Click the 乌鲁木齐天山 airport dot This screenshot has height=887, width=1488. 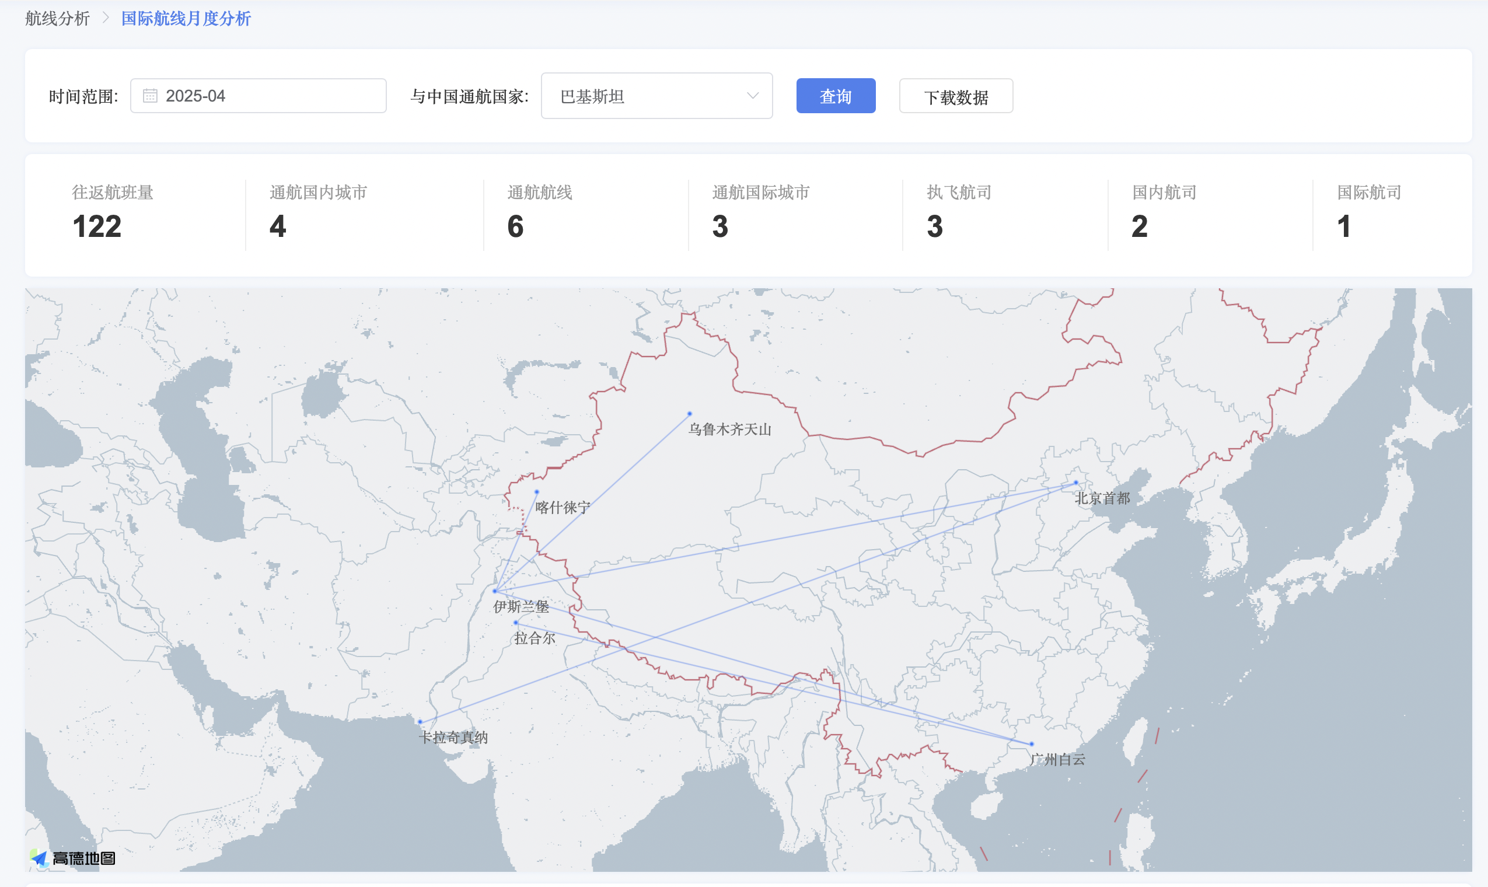point(690,414)
